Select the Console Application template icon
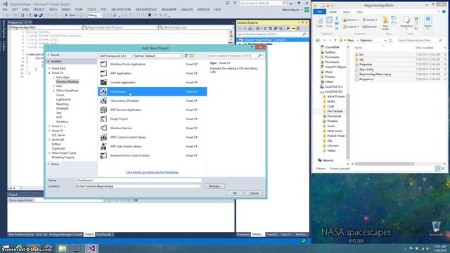The width and height of the screenshot is (450, 253). 103,82
